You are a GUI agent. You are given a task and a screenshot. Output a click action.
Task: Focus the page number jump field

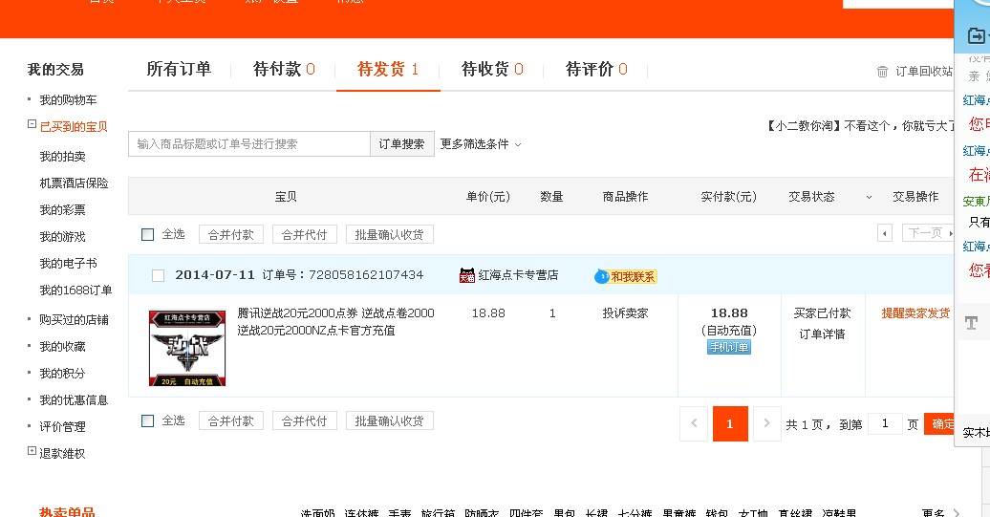(885, 423)
